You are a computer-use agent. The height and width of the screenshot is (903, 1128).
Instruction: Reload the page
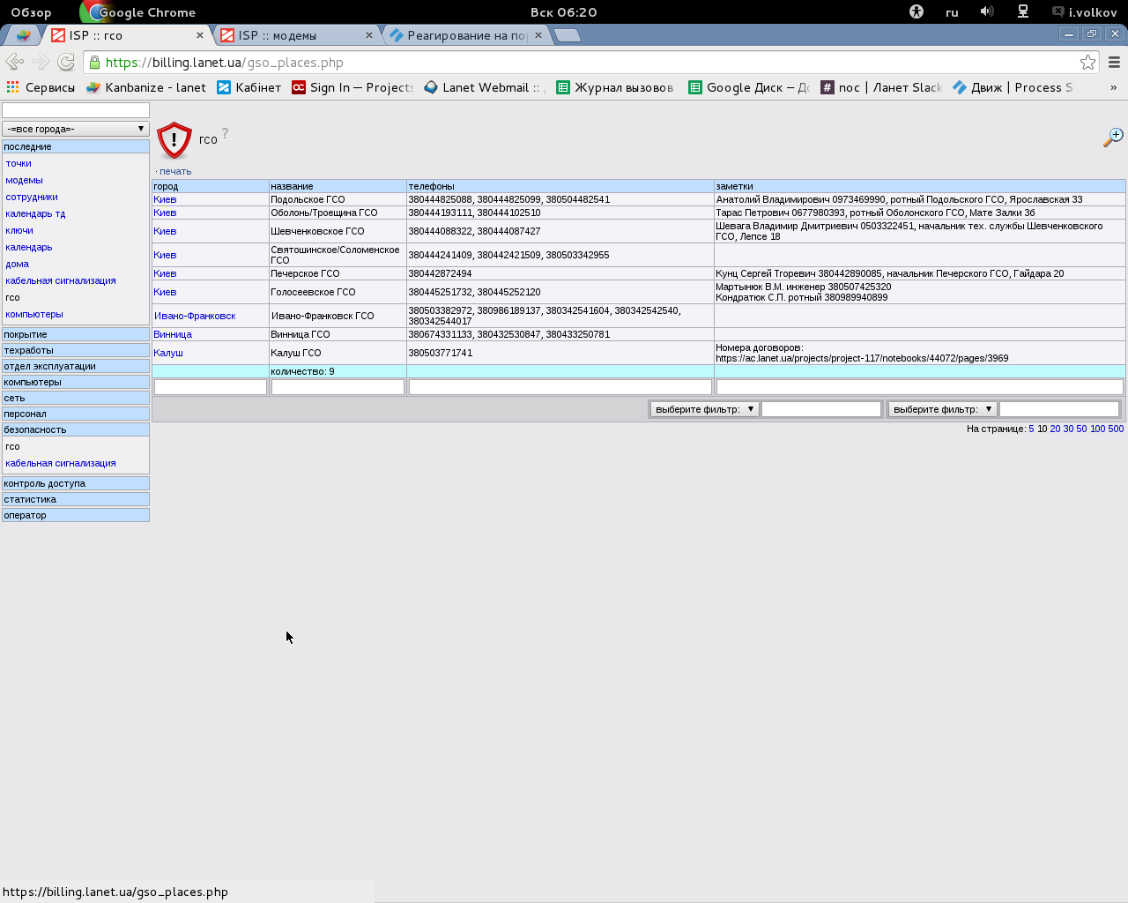tap(66, 62)
